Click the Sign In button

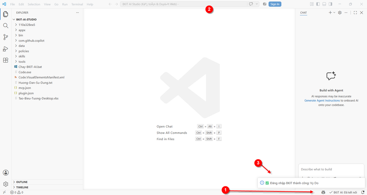click(275, 4)
